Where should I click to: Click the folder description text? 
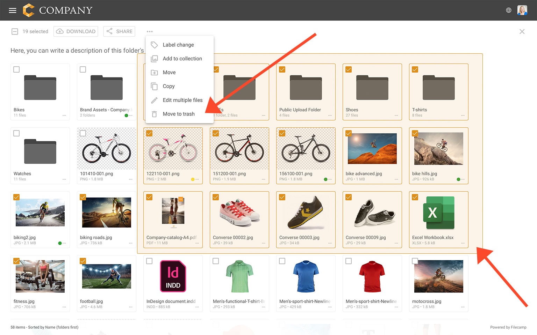point(77,51)
